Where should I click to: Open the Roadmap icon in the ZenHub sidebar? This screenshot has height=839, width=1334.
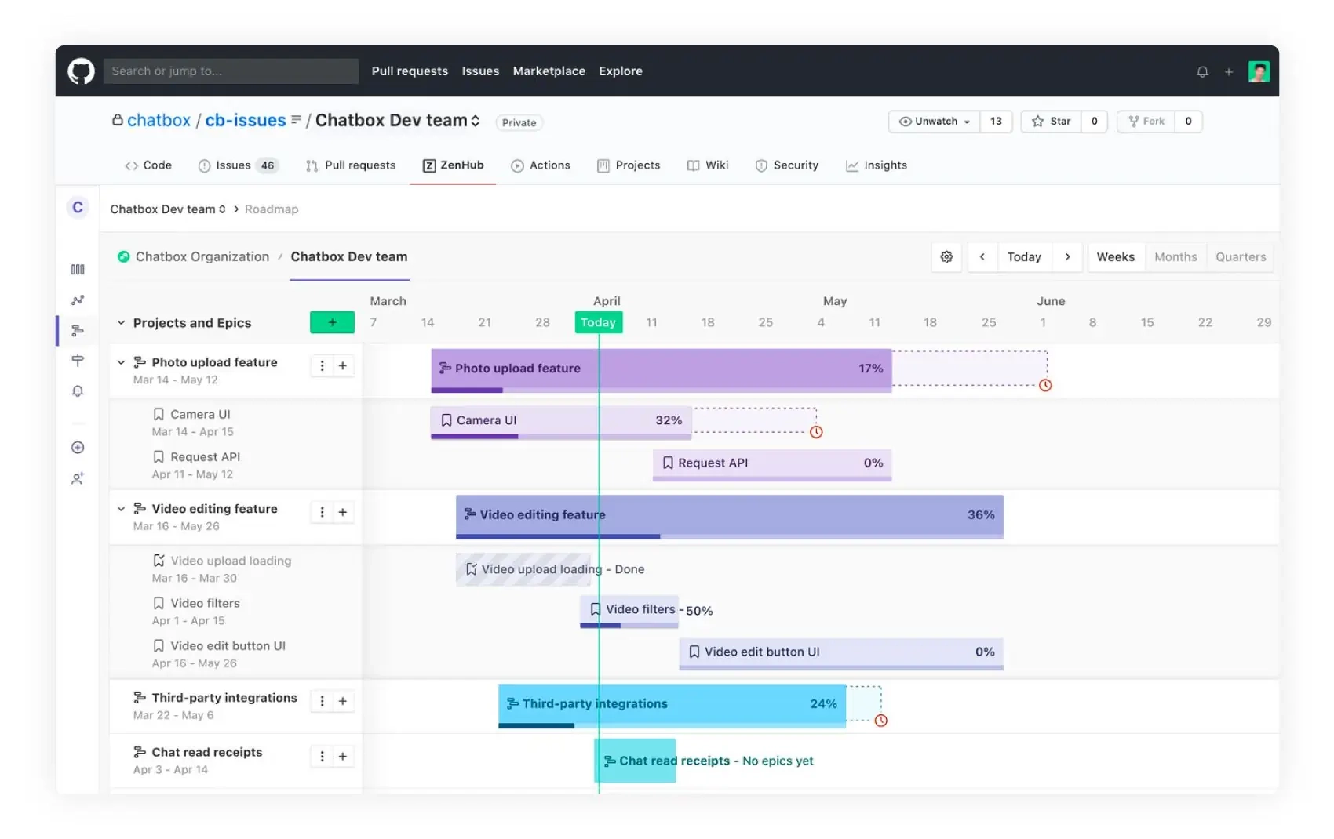click(x=78, y=330)
